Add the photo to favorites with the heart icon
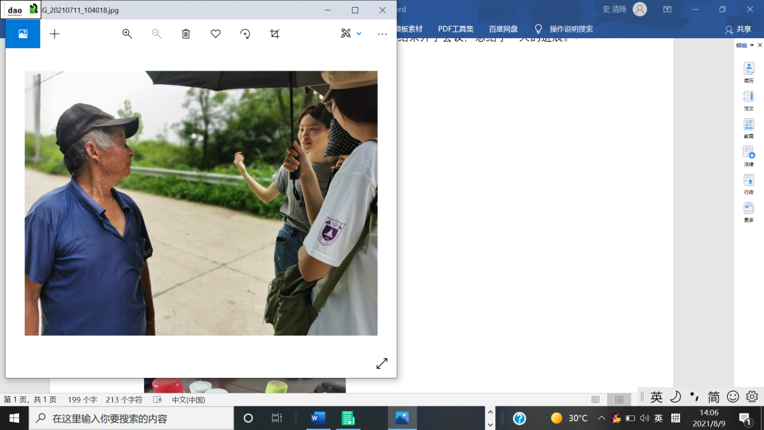Image resolution: width=764 pixels, height=430 pixels. 216,34
